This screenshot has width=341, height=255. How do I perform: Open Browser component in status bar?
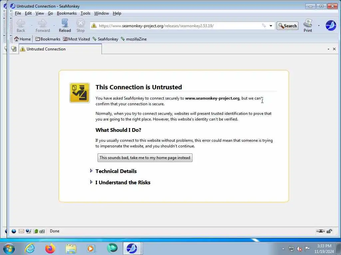14,231
